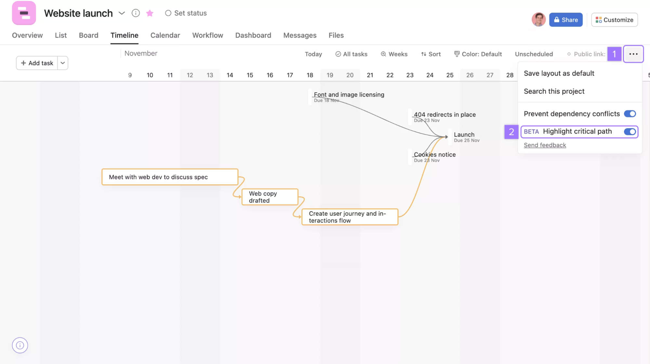Click the info icon next to project name
This screenshot has width=650, height=364.
pyautogui.click(x=135, y=13)
